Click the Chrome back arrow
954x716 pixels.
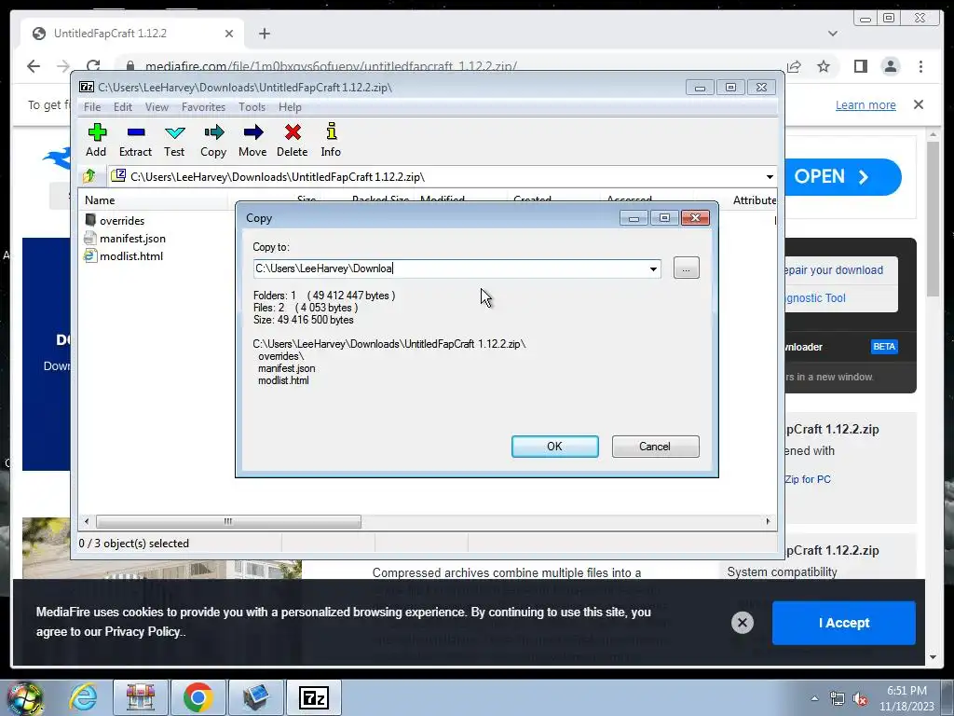pos(34,66)
